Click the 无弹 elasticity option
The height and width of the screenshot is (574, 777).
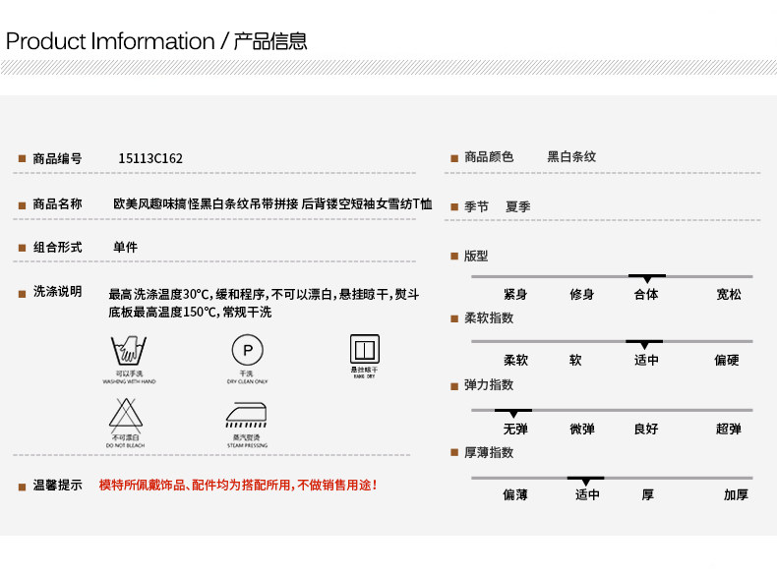point(515,429)
